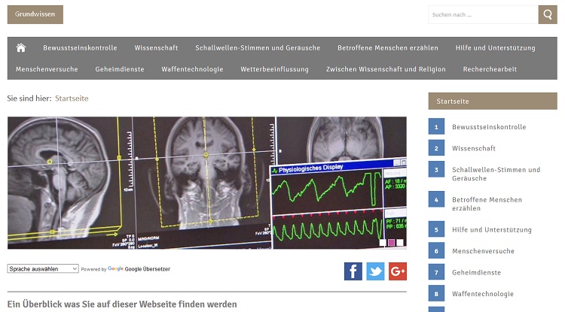Open Bewusstseinskontrolle in top navigation menu
The image size is (565, 312).
click(80, 48)
